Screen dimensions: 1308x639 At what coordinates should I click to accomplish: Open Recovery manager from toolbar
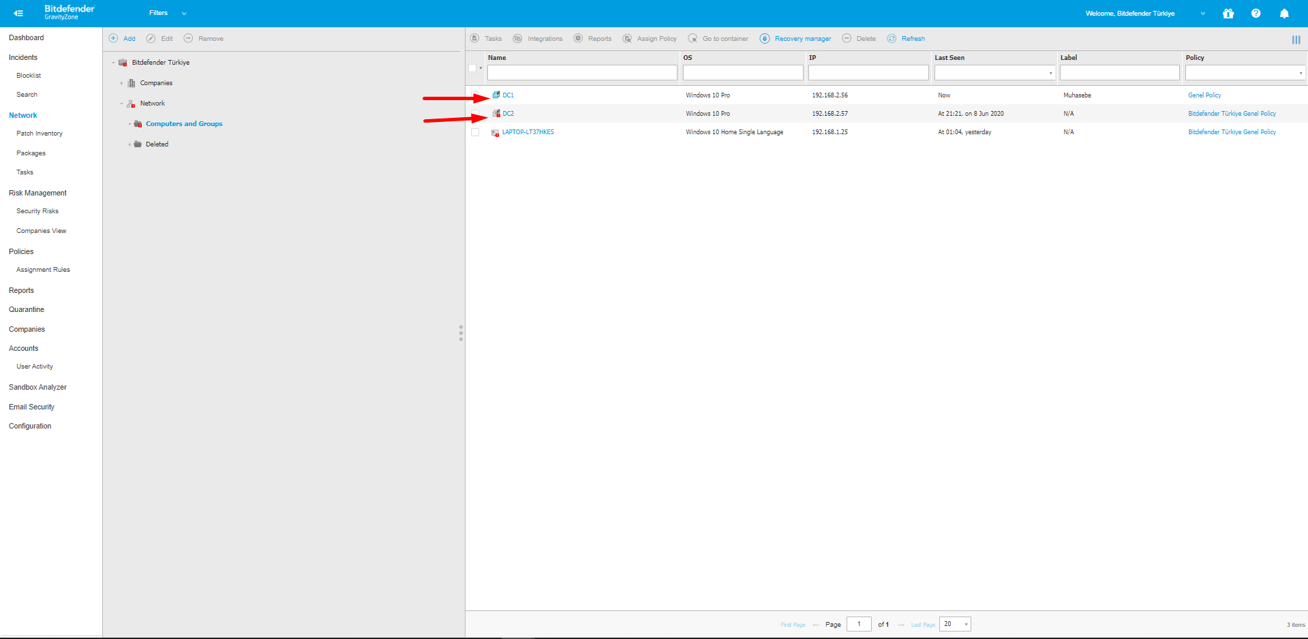(x=795, y=39)
